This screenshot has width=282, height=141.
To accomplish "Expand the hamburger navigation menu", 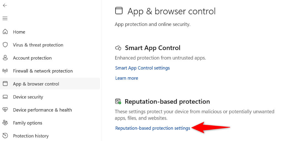I will tap(5, 18).
